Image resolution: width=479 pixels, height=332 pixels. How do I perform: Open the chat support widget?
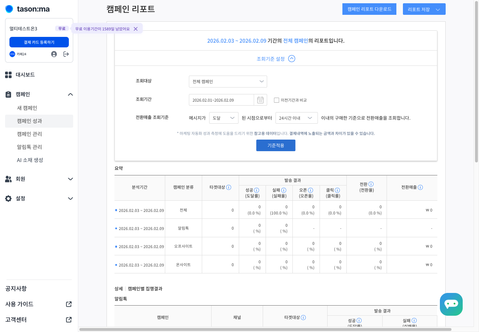pyautogui.click(x=451, y=304)
